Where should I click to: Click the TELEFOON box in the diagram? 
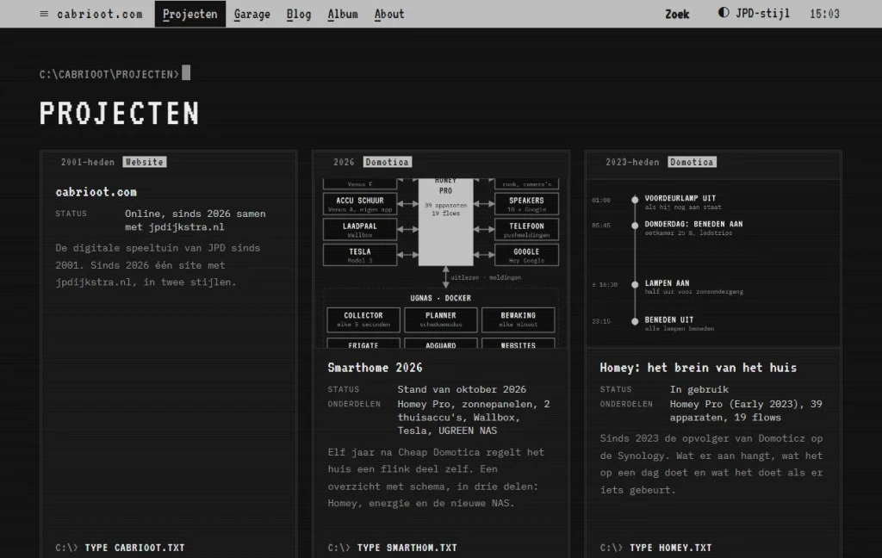point(526,230)
